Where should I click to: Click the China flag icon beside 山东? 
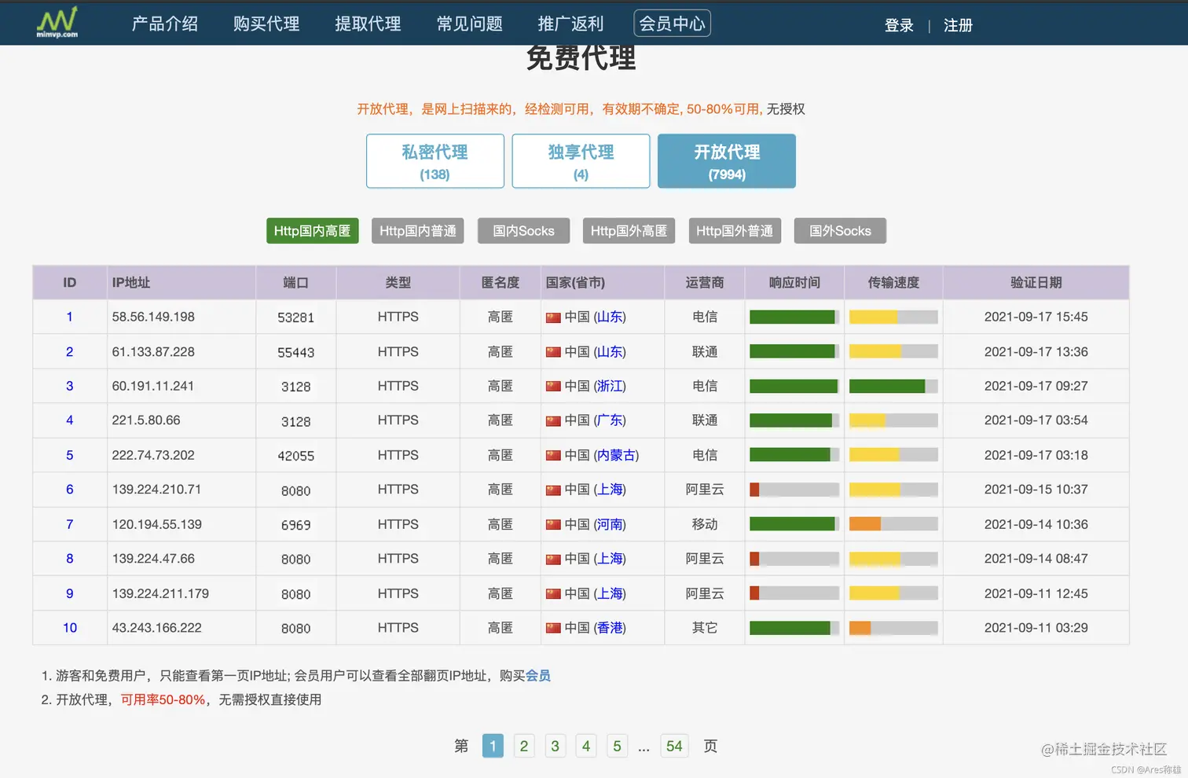click(553, 317)
